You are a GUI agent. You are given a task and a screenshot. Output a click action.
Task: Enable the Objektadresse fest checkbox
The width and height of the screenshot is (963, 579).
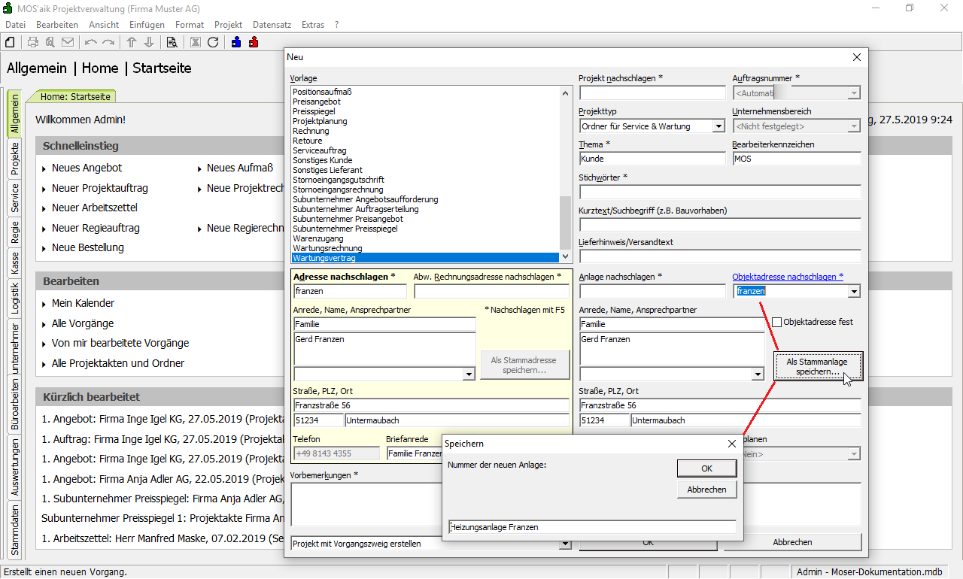pos(777,322)
